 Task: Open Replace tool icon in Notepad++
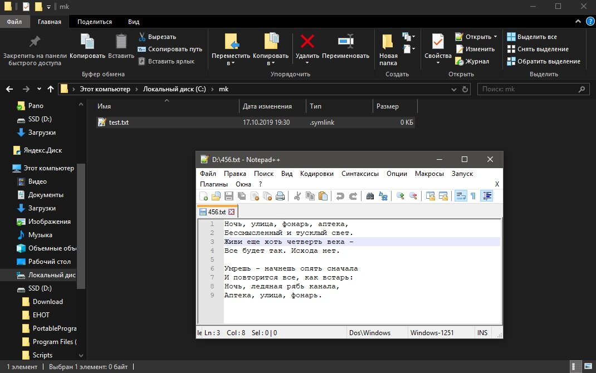[383, 196]
